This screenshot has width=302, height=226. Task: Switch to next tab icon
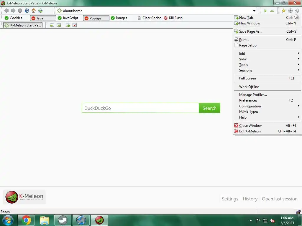point(59,25)
